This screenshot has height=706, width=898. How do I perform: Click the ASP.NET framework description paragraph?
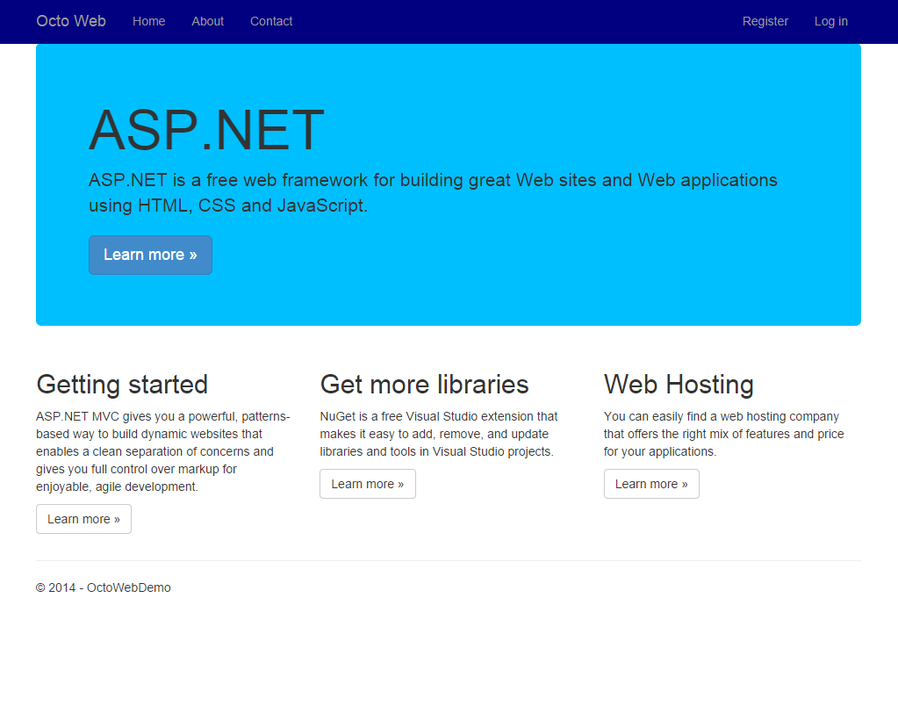click(432, 192)
